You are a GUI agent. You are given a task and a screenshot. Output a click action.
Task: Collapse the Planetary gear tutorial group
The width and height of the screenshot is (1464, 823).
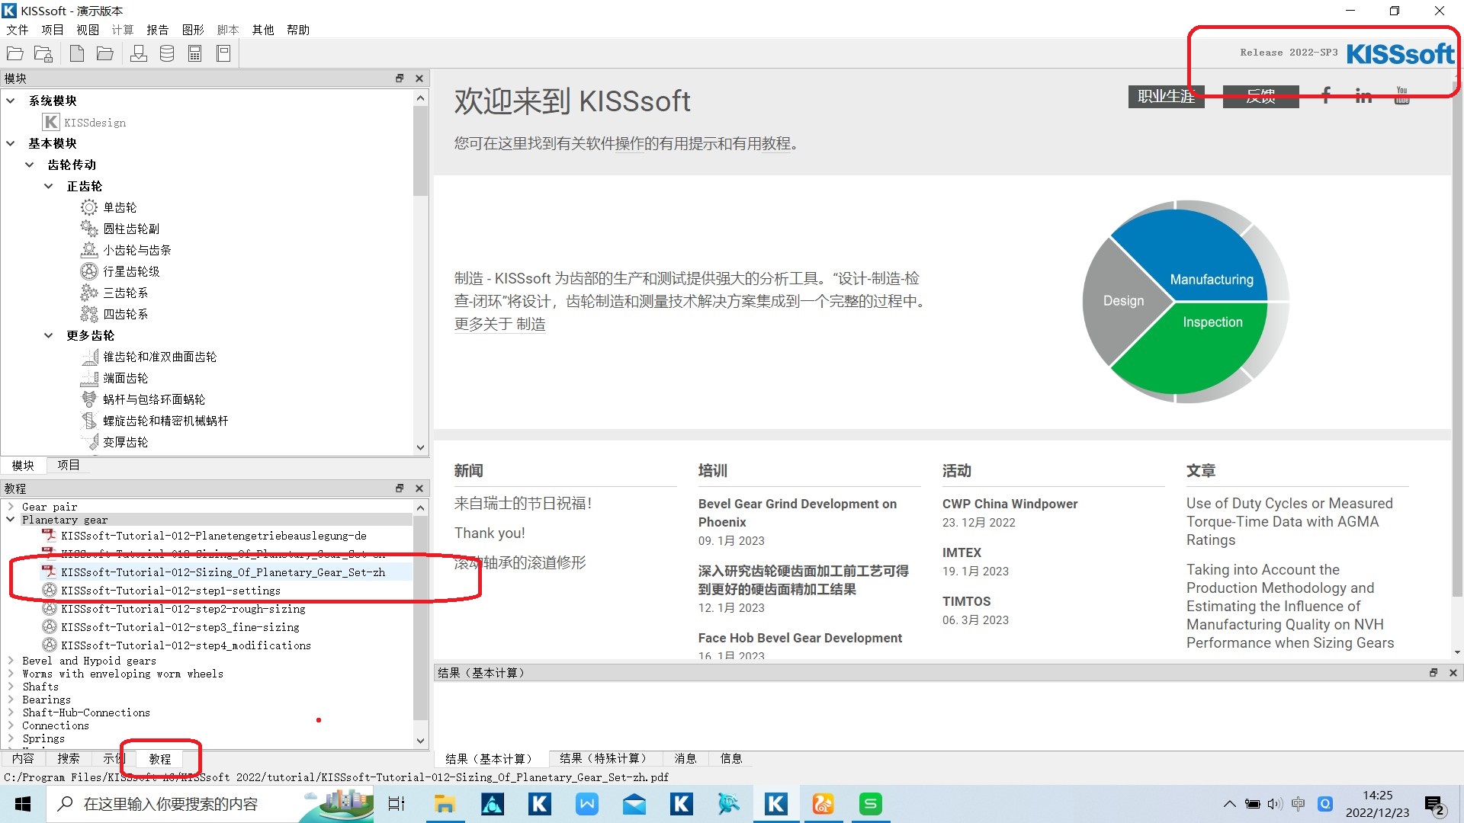(11, 520)
